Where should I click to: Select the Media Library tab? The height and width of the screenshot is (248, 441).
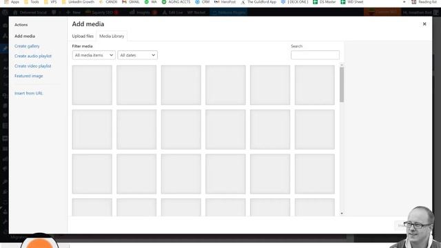(x=112, y=36)
